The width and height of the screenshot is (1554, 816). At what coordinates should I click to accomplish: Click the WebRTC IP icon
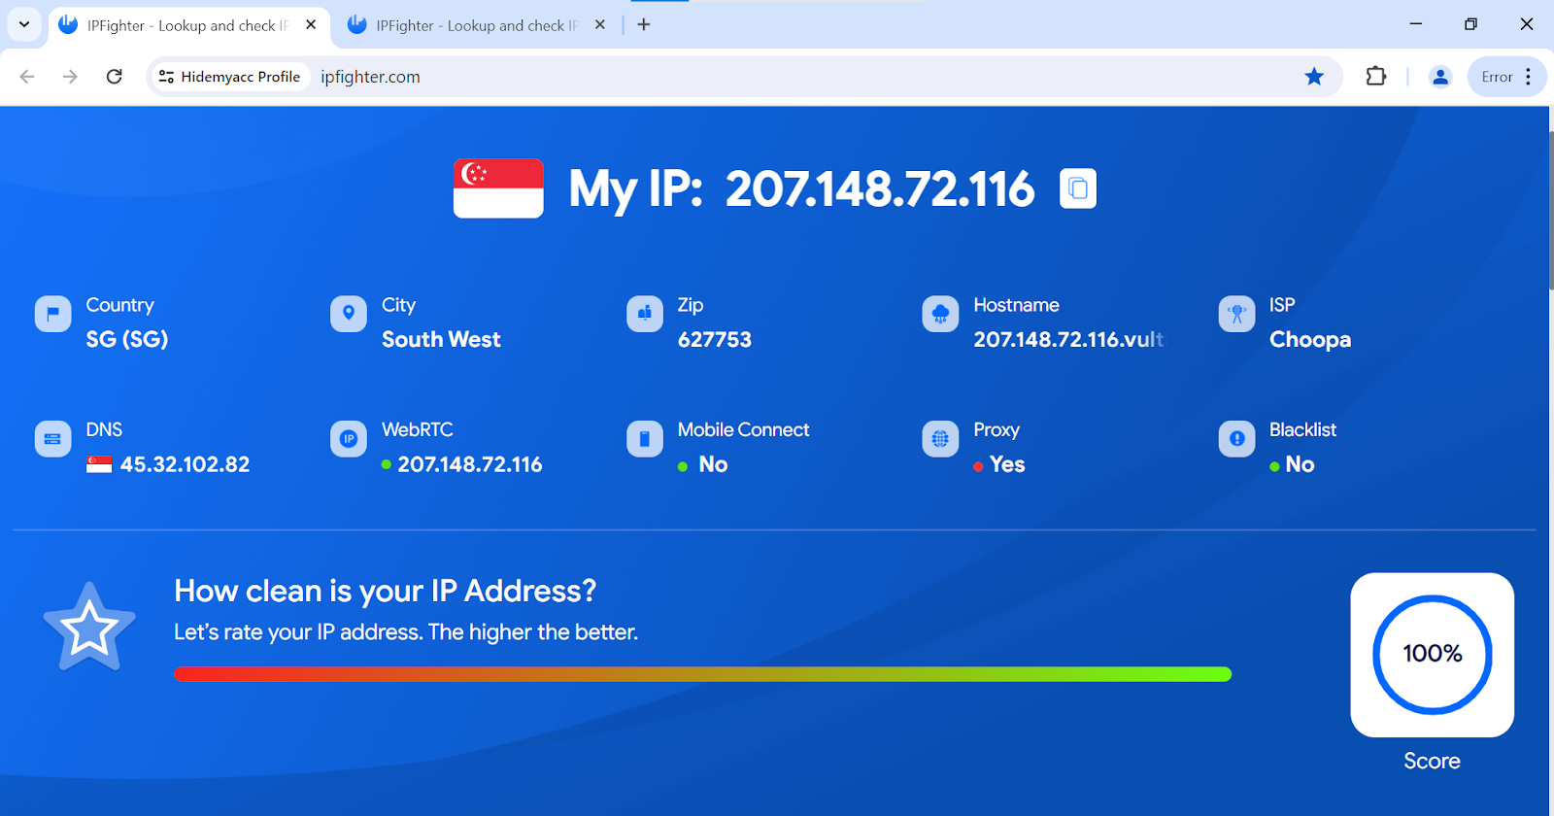pos(349,439)
